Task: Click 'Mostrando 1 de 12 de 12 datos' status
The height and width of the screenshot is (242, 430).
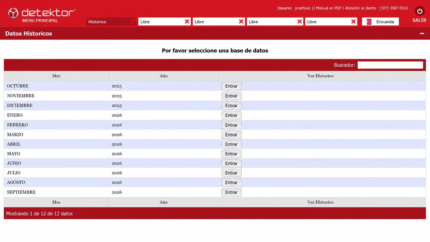Action: [39, 214]
